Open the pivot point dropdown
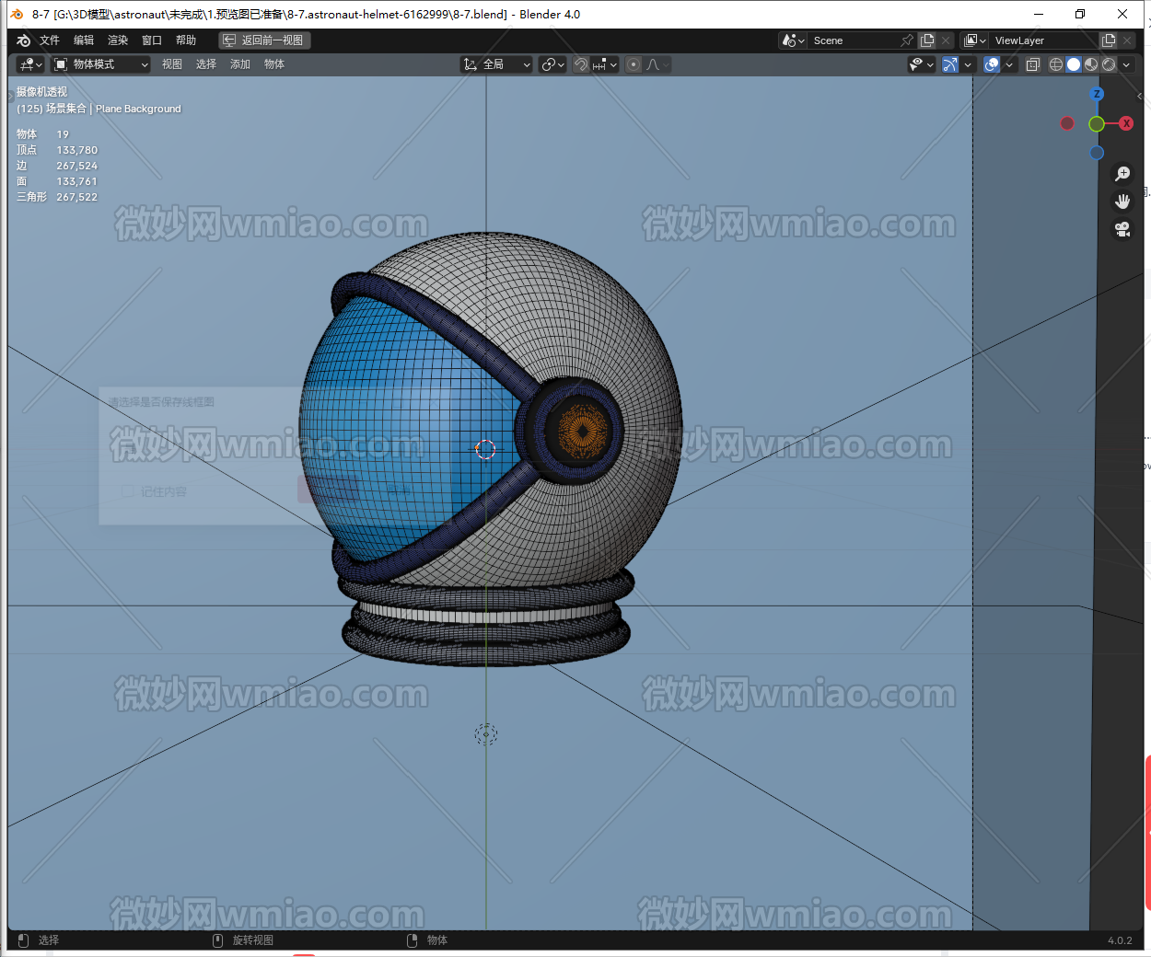The width and height of the screenshot is (1151, 957). [x=552, y=64]
